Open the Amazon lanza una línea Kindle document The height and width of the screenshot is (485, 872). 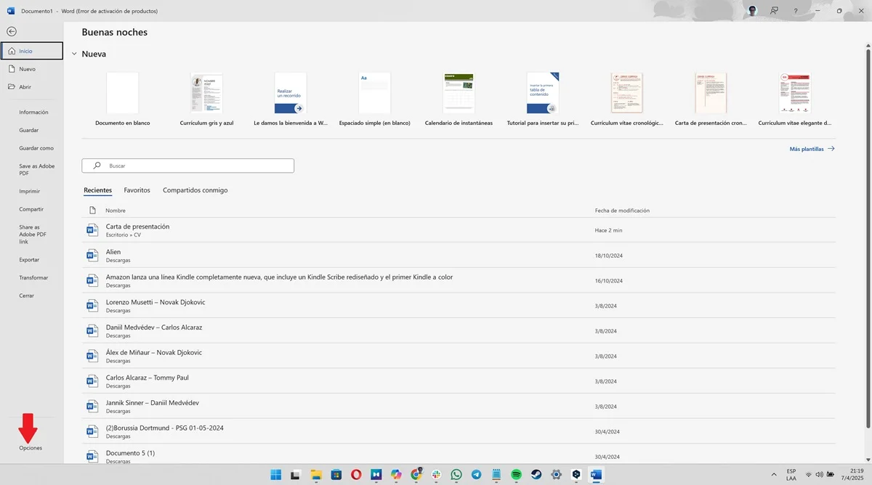pyautogui.click(x=459, y=280)
